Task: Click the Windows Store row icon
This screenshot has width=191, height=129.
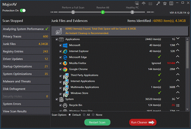Action: 66,94
